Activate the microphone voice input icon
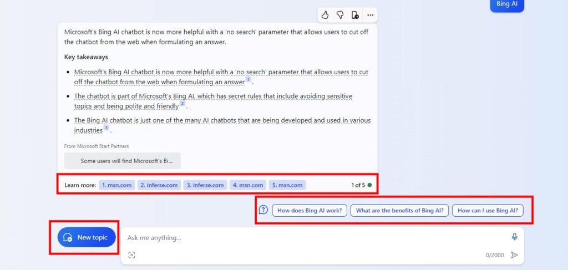 tap(514, 237)
